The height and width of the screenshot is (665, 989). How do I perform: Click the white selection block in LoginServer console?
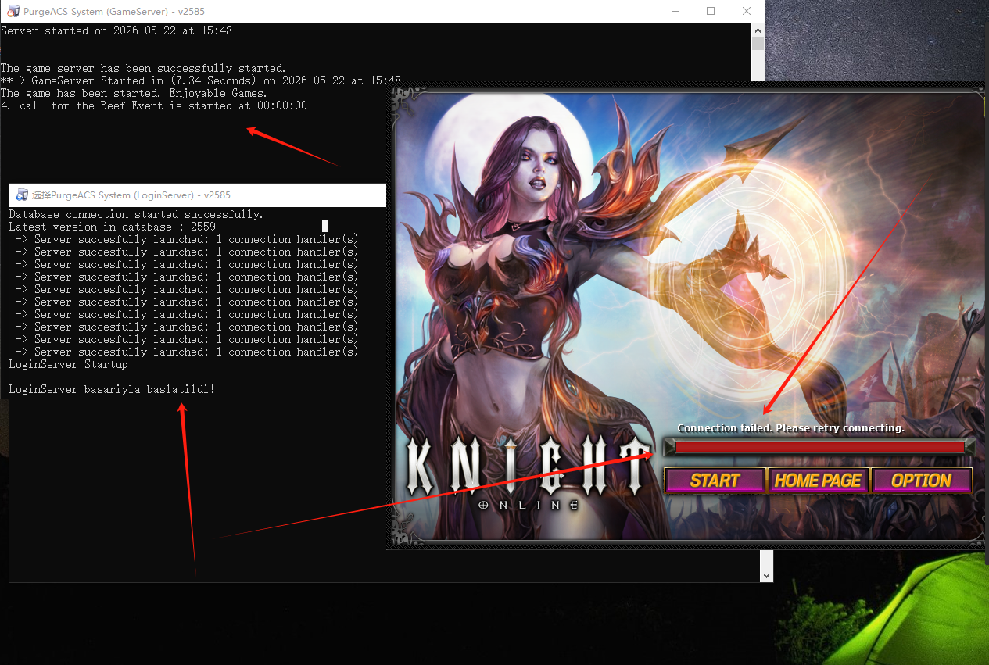click(x=325, y=227)
